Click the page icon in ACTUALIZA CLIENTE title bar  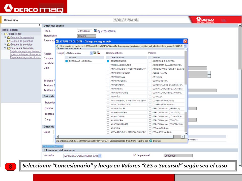(57, 41)
